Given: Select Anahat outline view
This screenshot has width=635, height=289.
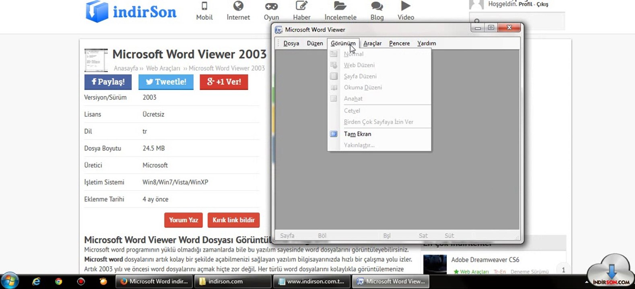Looking at the screenshot, I should (379, 99).
